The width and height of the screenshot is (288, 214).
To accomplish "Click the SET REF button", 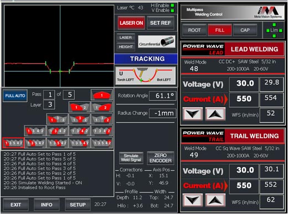I will click(161, 23).
